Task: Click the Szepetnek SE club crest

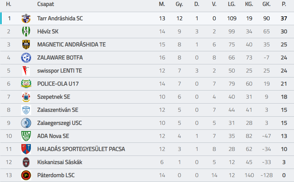Action: click(26, 97)
